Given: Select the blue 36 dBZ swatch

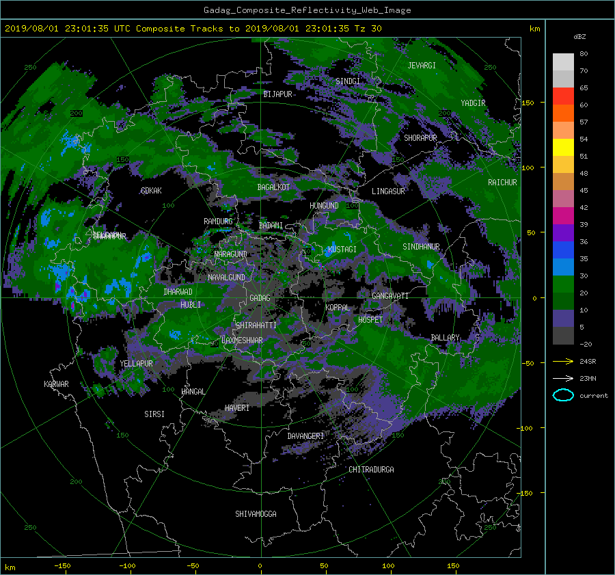Looking at the screenshot, I should (563, 250).
